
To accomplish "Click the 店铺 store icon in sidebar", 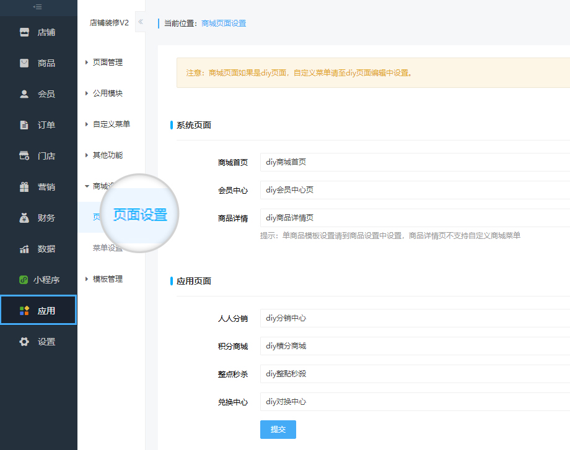I will click(24, 32).
